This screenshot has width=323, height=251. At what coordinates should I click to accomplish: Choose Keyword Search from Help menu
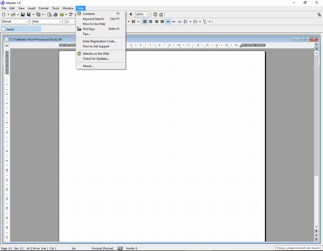[x=101, y=19]
